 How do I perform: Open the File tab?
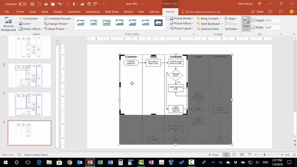click(x=6, y=12)
